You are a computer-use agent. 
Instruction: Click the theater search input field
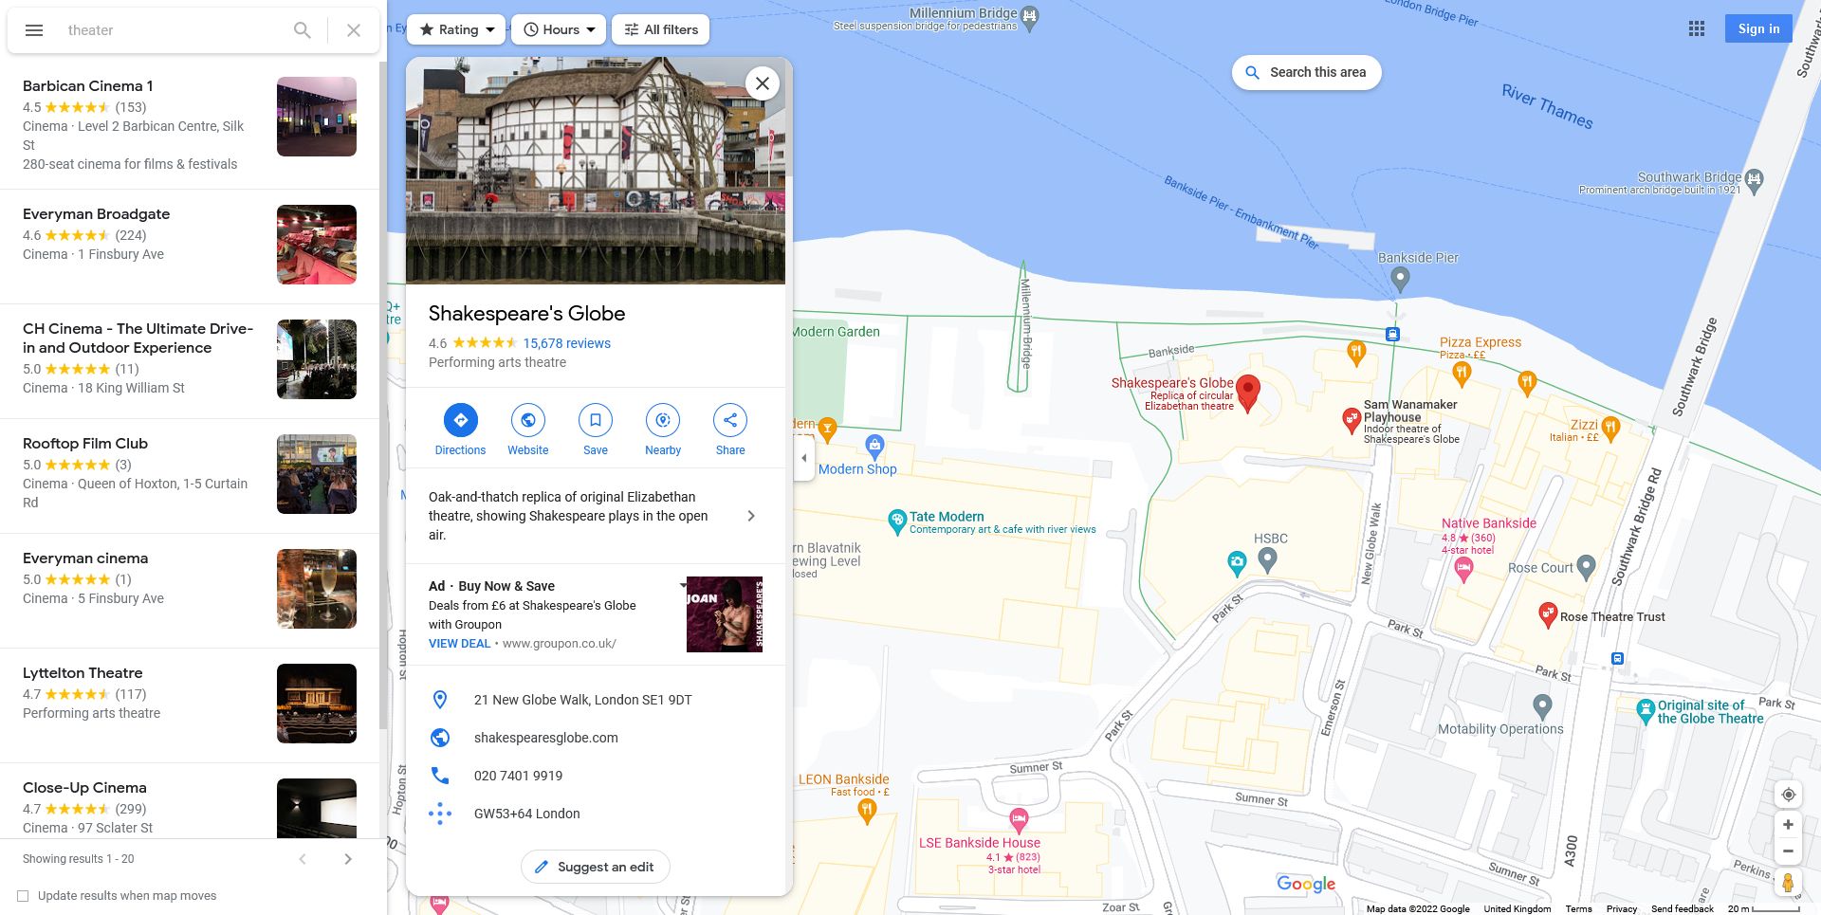click(171, 30)
